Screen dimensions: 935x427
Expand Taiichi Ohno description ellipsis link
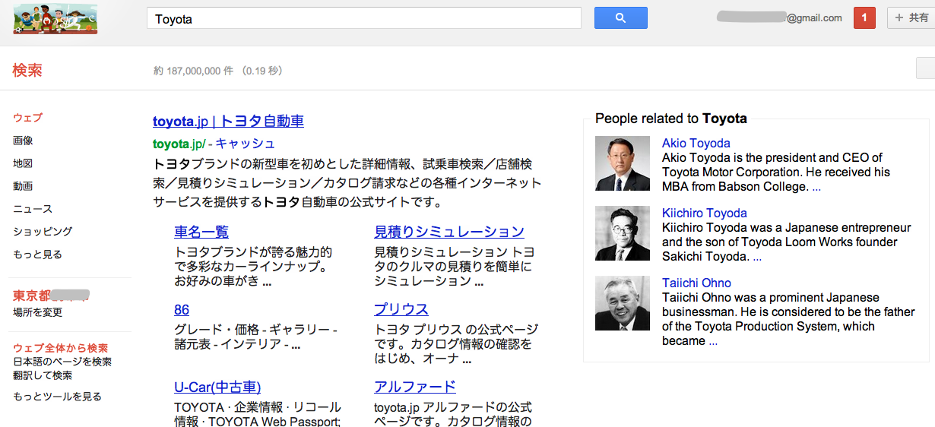point(713,342)
